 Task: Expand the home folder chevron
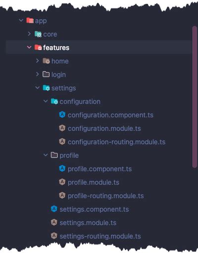(37, 61)
